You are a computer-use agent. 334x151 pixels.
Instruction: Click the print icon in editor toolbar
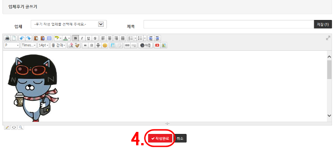pos(8,38)
